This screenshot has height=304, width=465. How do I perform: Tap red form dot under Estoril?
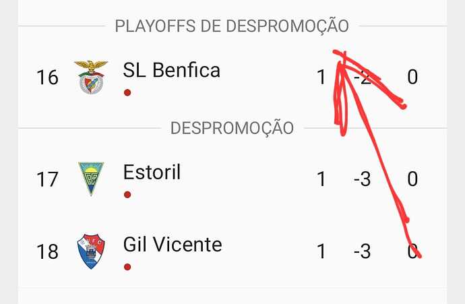click(x=127, y=195)
